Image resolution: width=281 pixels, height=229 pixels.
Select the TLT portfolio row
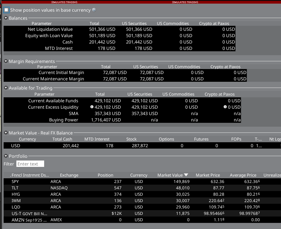click(x=142, y=188)
